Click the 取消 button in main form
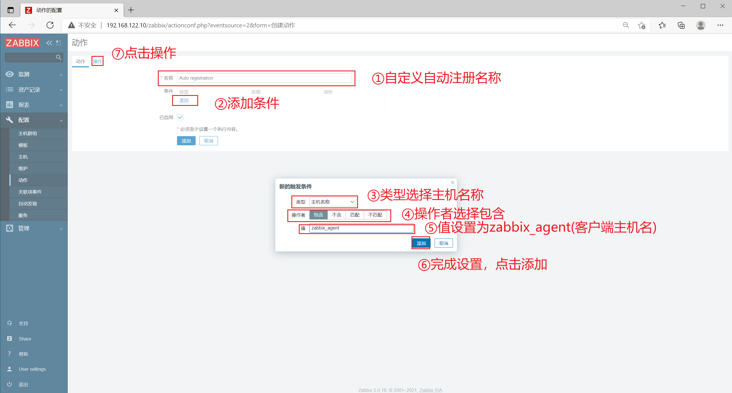Image resolution: width=732 pixels, height=393 pixels. (208, 141)
